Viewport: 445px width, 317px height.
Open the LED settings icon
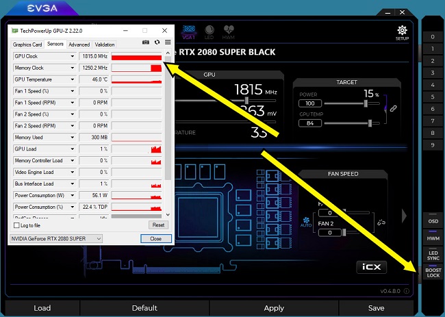(x=209, y=32)
